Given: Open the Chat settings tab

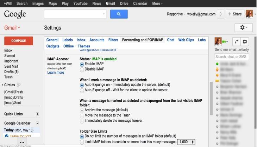Looking at the screenshot, I should click(x=171, y=40).
